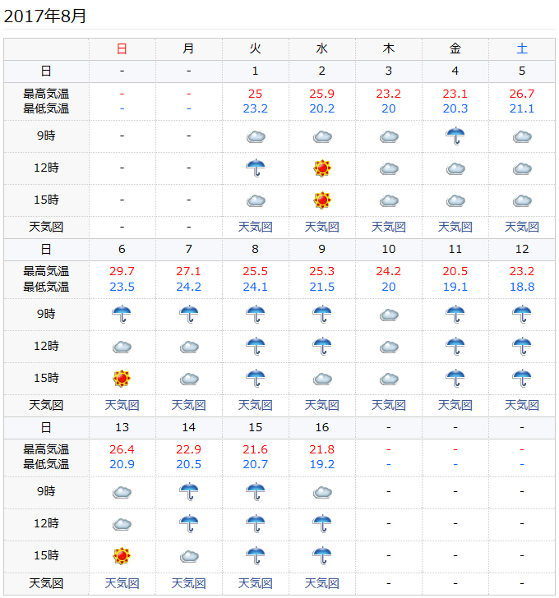Click the high temperature 26.7 value
This screenshot has width=559, height=598.
tap(522, 94)
